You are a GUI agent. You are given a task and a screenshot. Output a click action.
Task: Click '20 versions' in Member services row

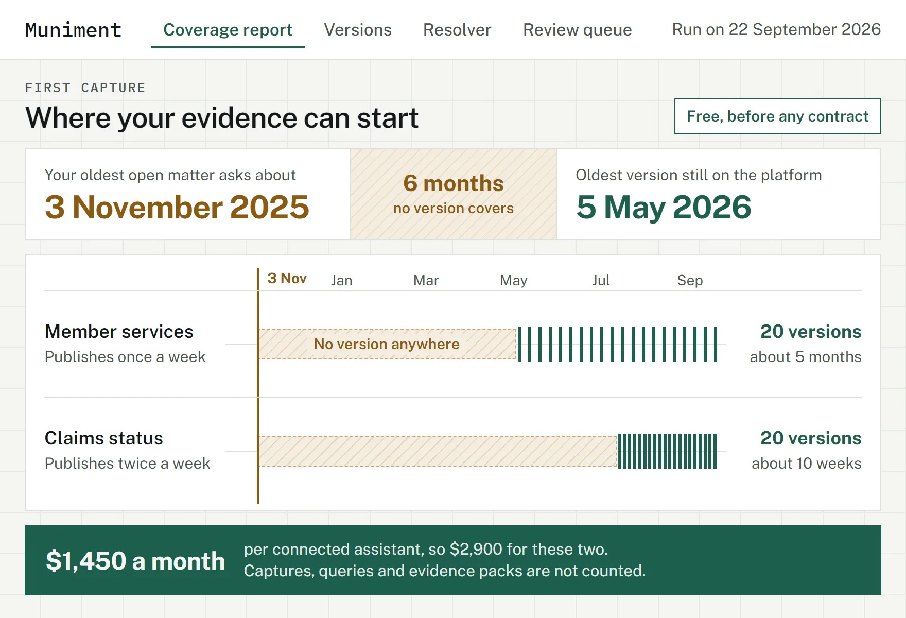811,332
